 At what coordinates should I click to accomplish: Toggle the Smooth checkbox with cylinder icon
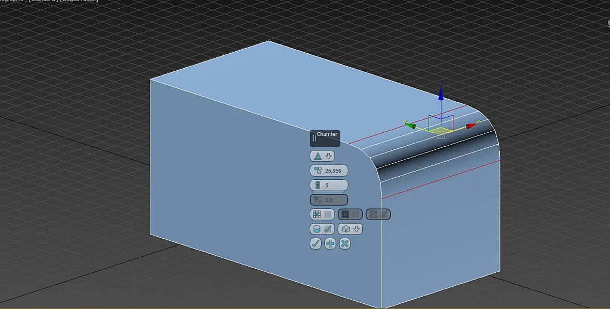(x=328, y=229)
